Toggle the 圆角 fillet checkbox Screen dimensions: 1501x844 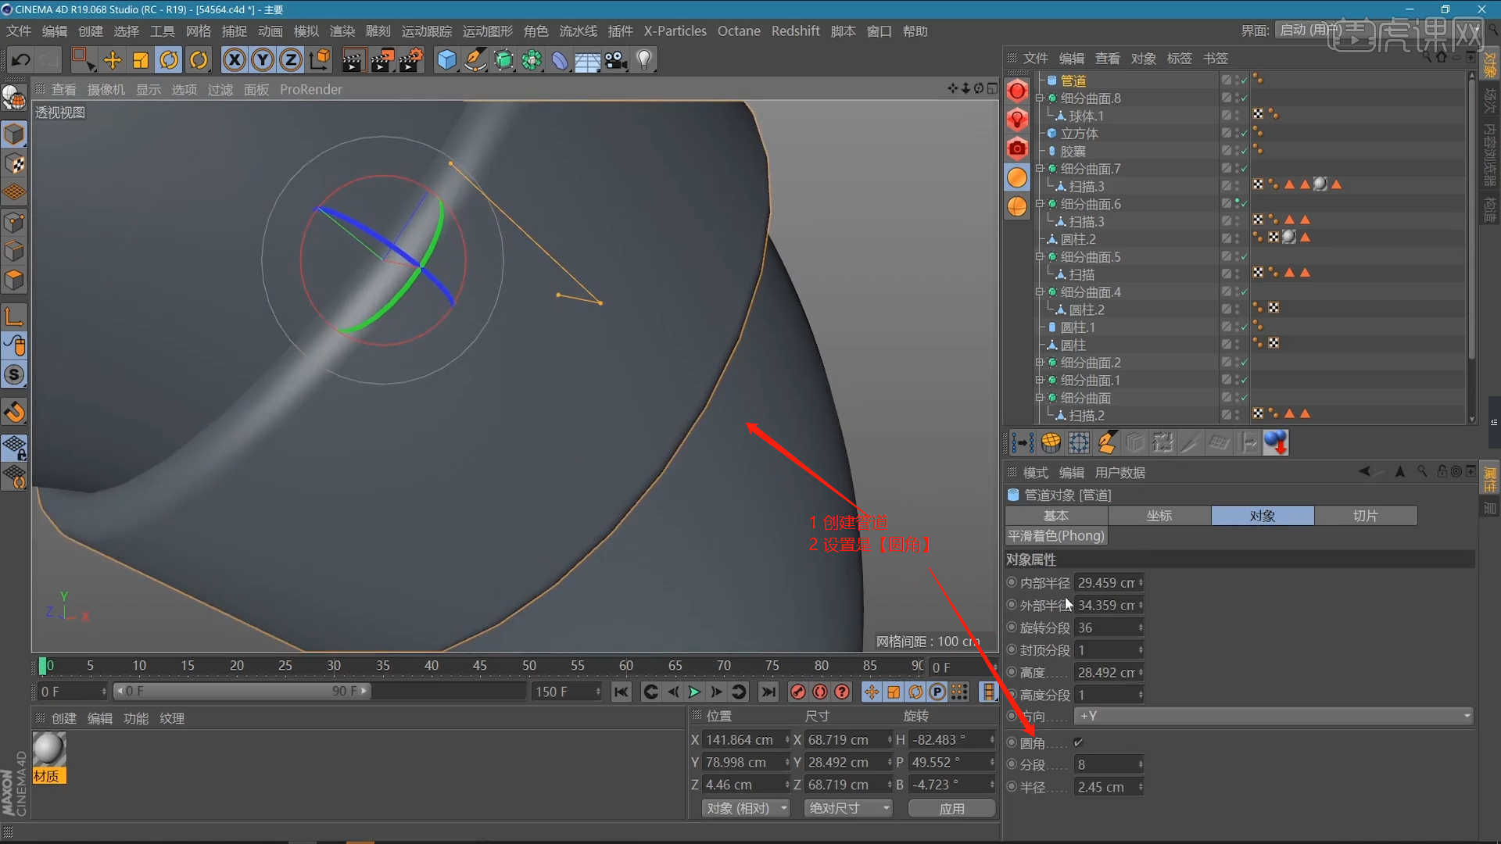tap(1078, 742)
